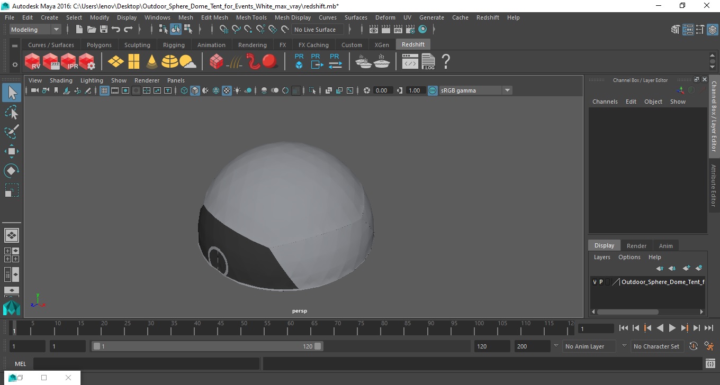Go to start of playback range
This screenshot has width=720, height=385.
pos(624,328)
